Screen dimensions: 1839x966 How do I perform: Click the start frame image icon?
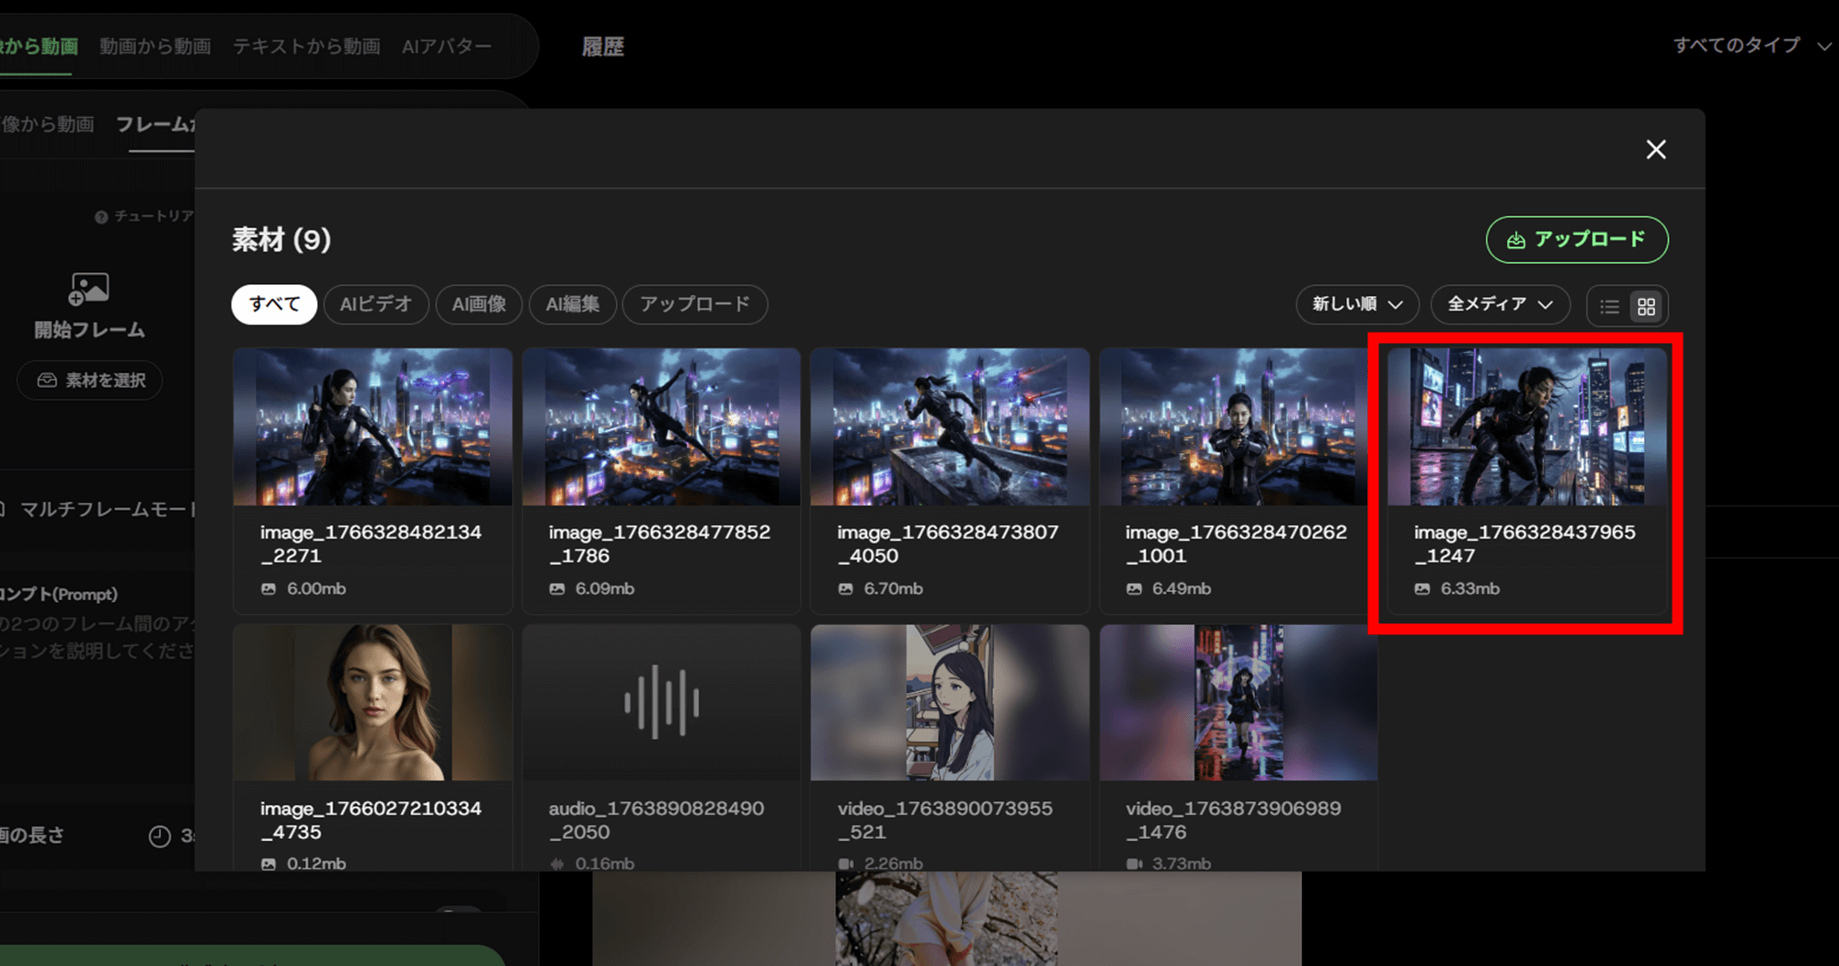tap(89, 289)
